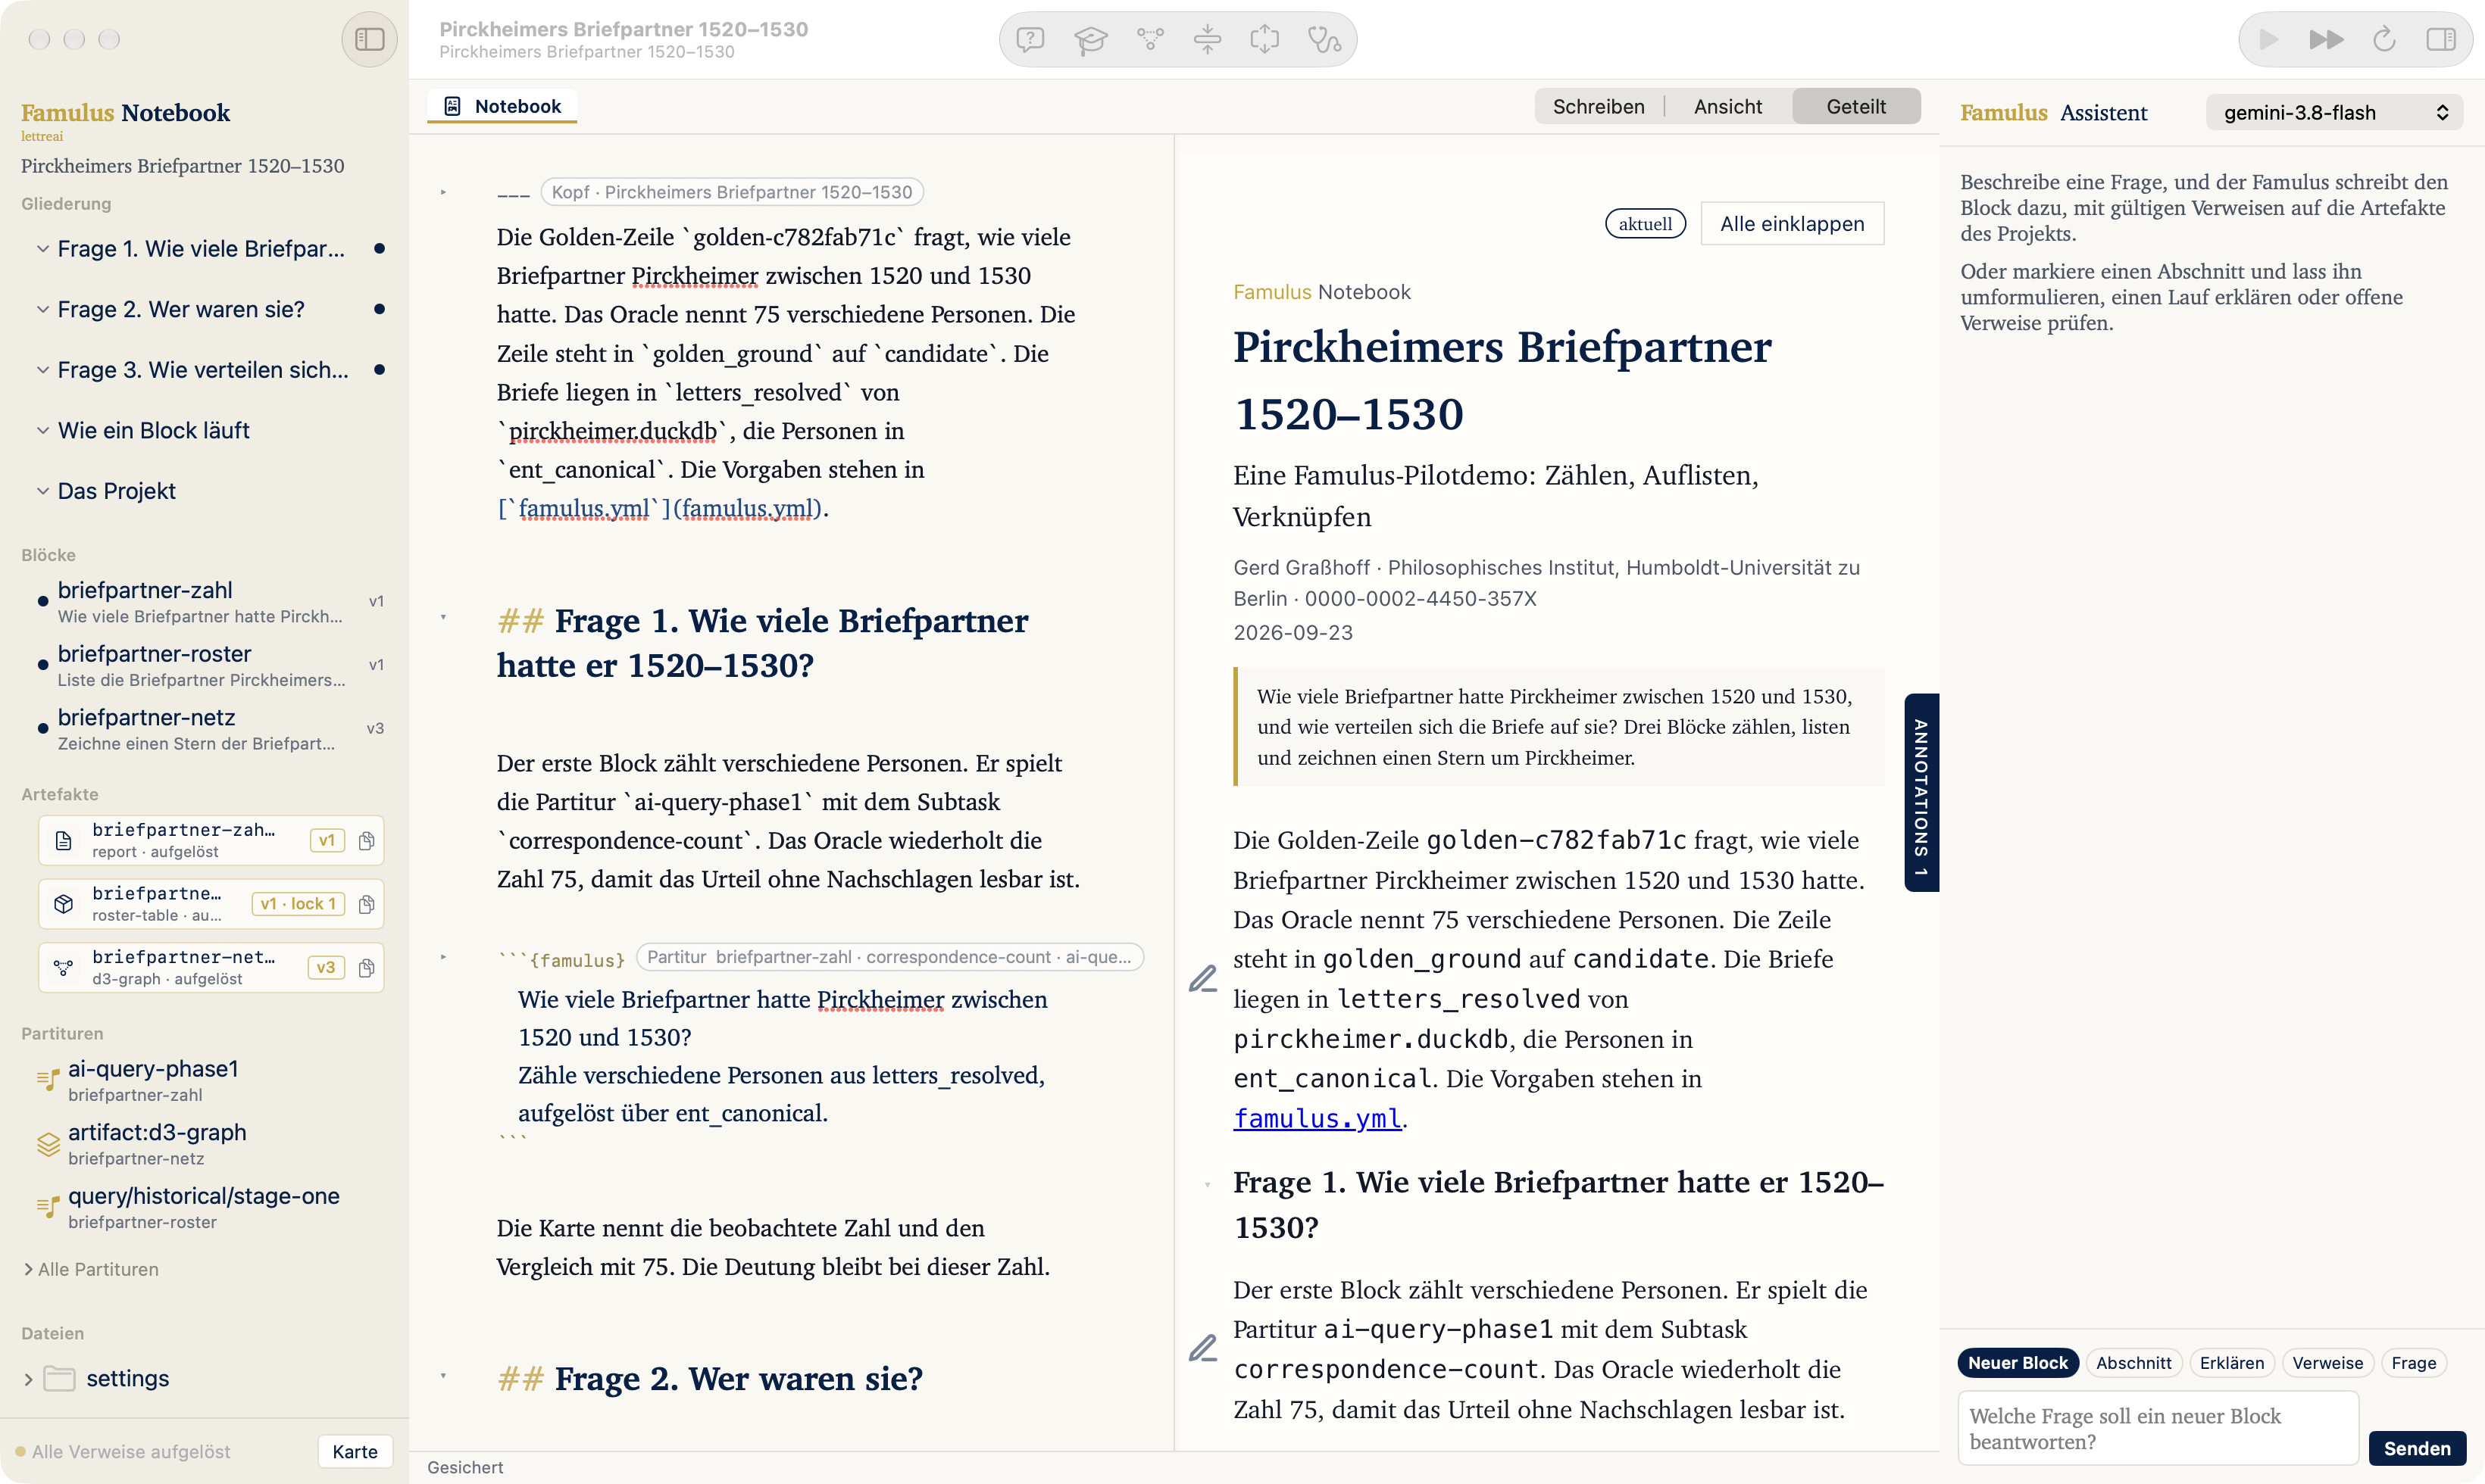Screen dimensions: 2485x1484
Task: Toggle the left sidebar panel icon
Action: 369,39
